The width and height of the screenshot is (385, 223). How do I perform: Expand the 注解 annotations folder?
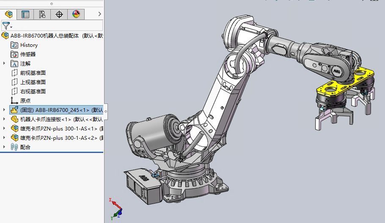(4, 63)
